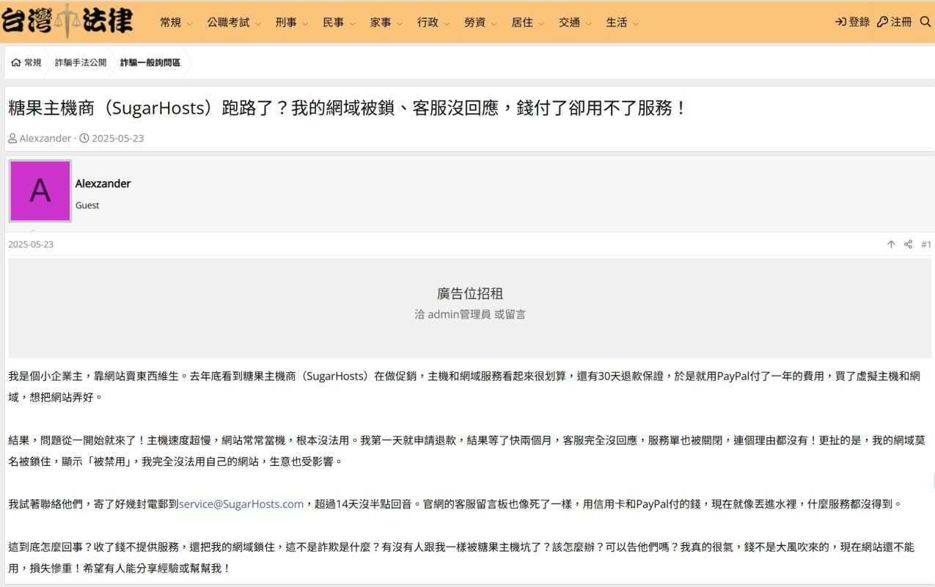Expand the 家事 dropdown chevron
The height and width of the screenshot is (587, 935).
[400, 23]
